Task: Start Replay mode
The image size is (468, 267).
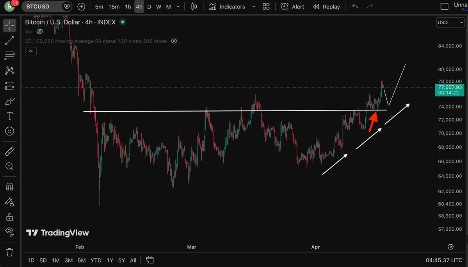Action: point(326,7)
